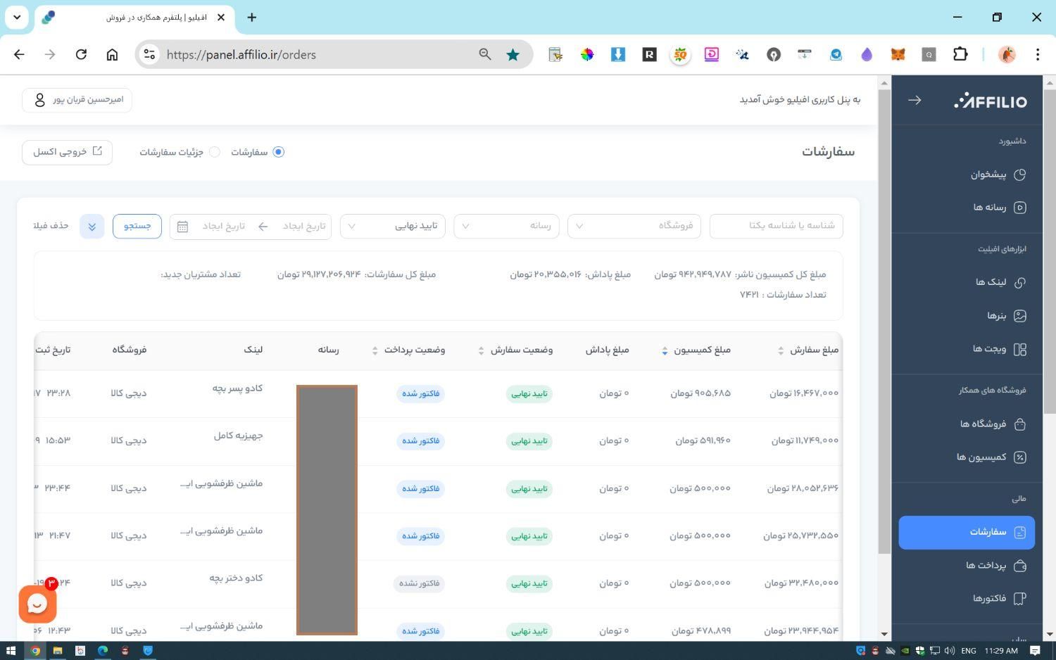Select the جزئیات سفارشات radio button
The image size is (1056, 660).
215,152
